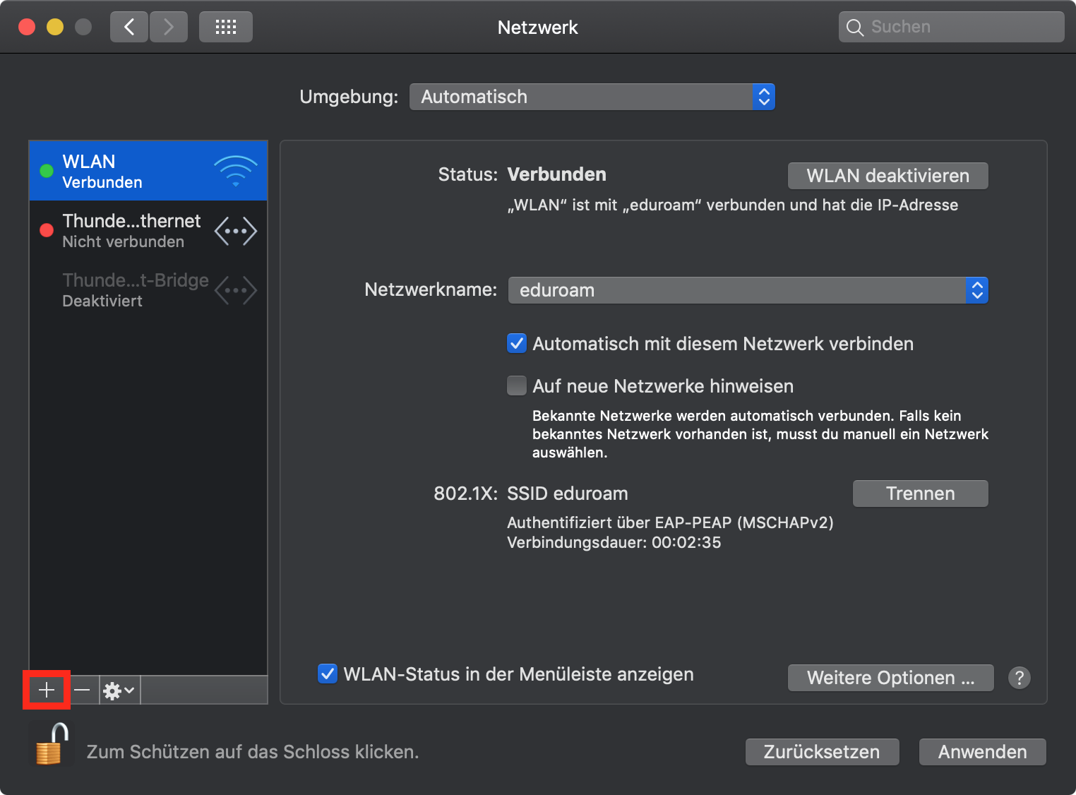Click the yellow minimize window button
Viewport: 1076px width, 795px height.
[55, 27]
